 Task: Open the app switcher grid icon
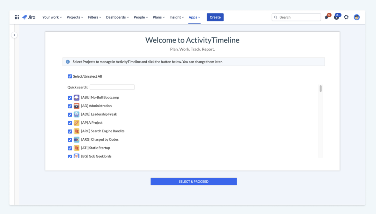pos(17,17)
